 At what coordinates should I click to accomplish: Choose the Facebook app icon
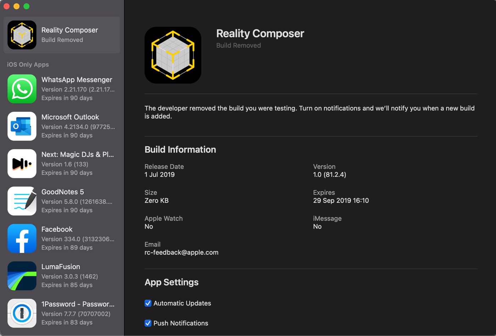click(x=22, y=238)
